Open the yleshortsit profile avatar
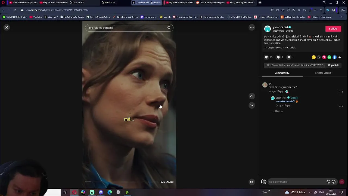Image resolution: width=348 pixels, height=196 pixels. point(268,29)
